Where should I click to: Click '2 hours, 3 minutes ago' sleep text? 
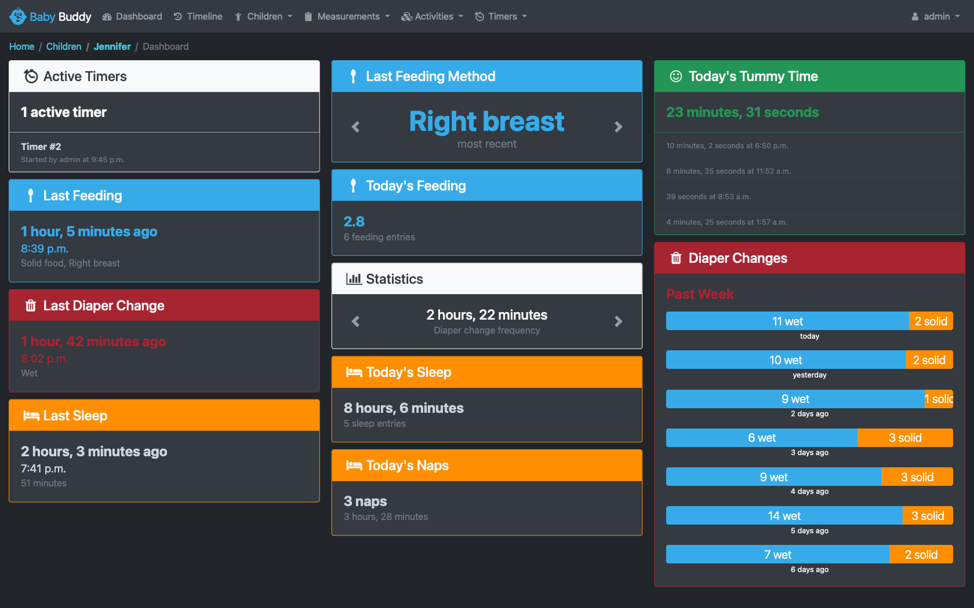[x=94, y=452]
